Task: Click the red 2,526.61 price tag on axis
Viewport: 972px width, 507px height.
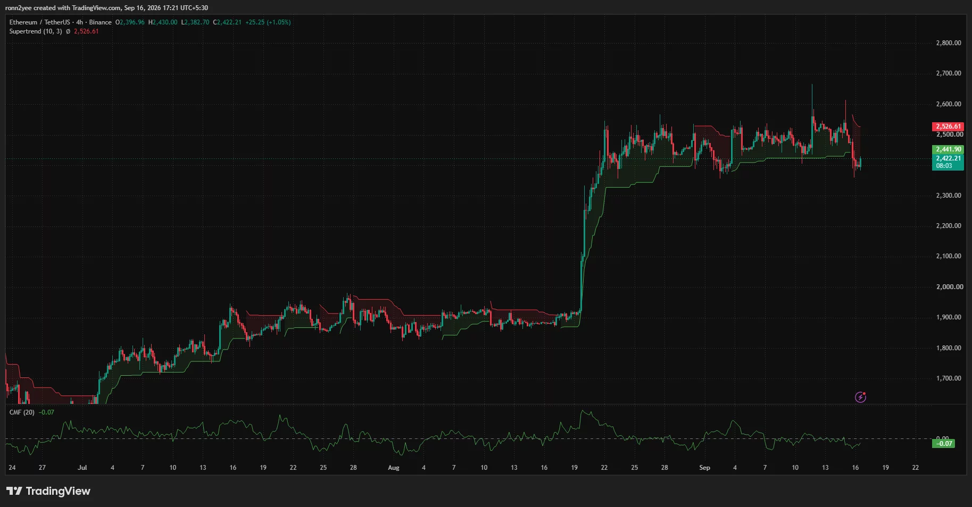Action: click(948, 126)
